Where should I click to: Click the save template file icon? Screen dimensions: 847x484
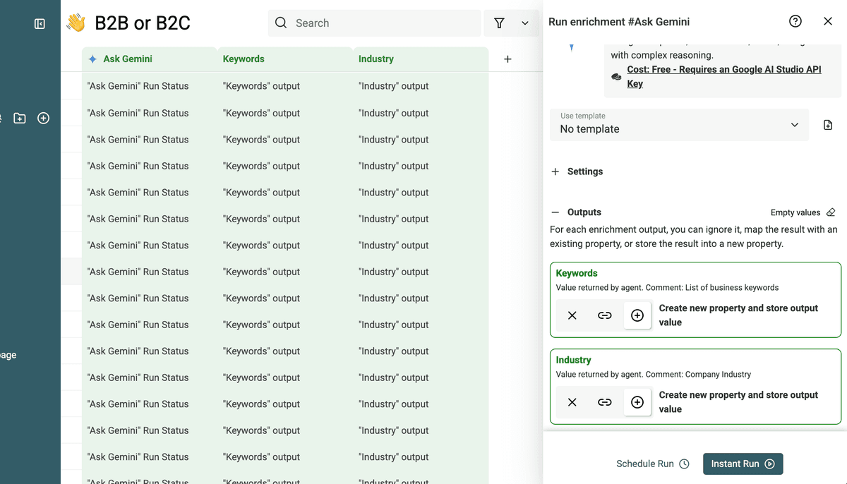coord(828,125)
